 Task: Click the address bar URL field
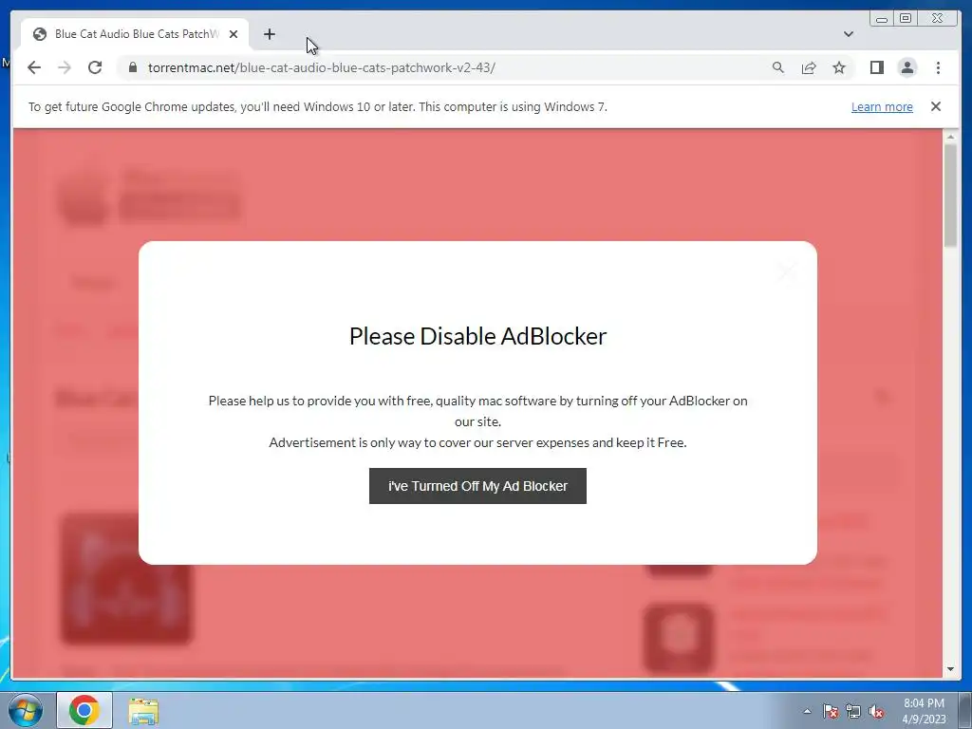coord(446,67)
